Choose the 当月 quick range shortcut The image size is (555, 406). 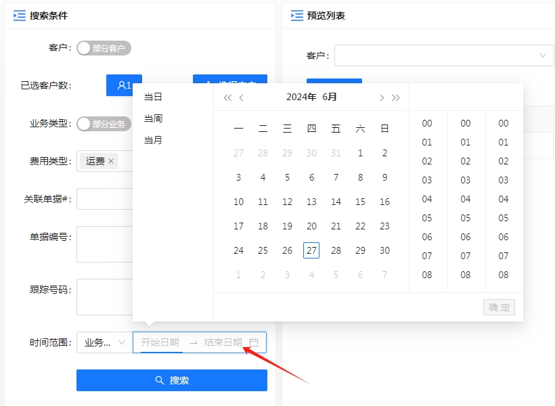[x=153, y=140]
